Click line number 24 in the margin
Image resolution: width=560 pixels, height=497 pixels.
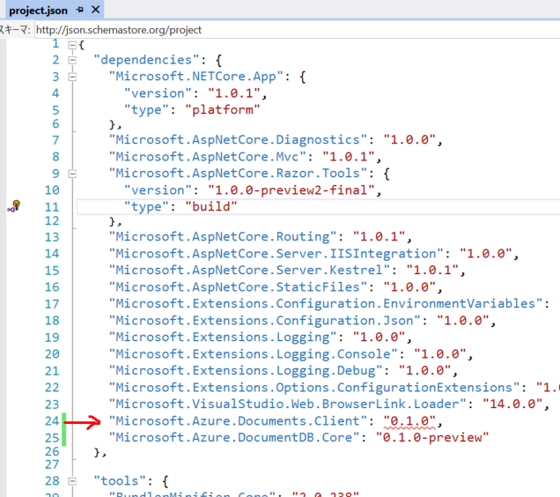coord(52,421)
